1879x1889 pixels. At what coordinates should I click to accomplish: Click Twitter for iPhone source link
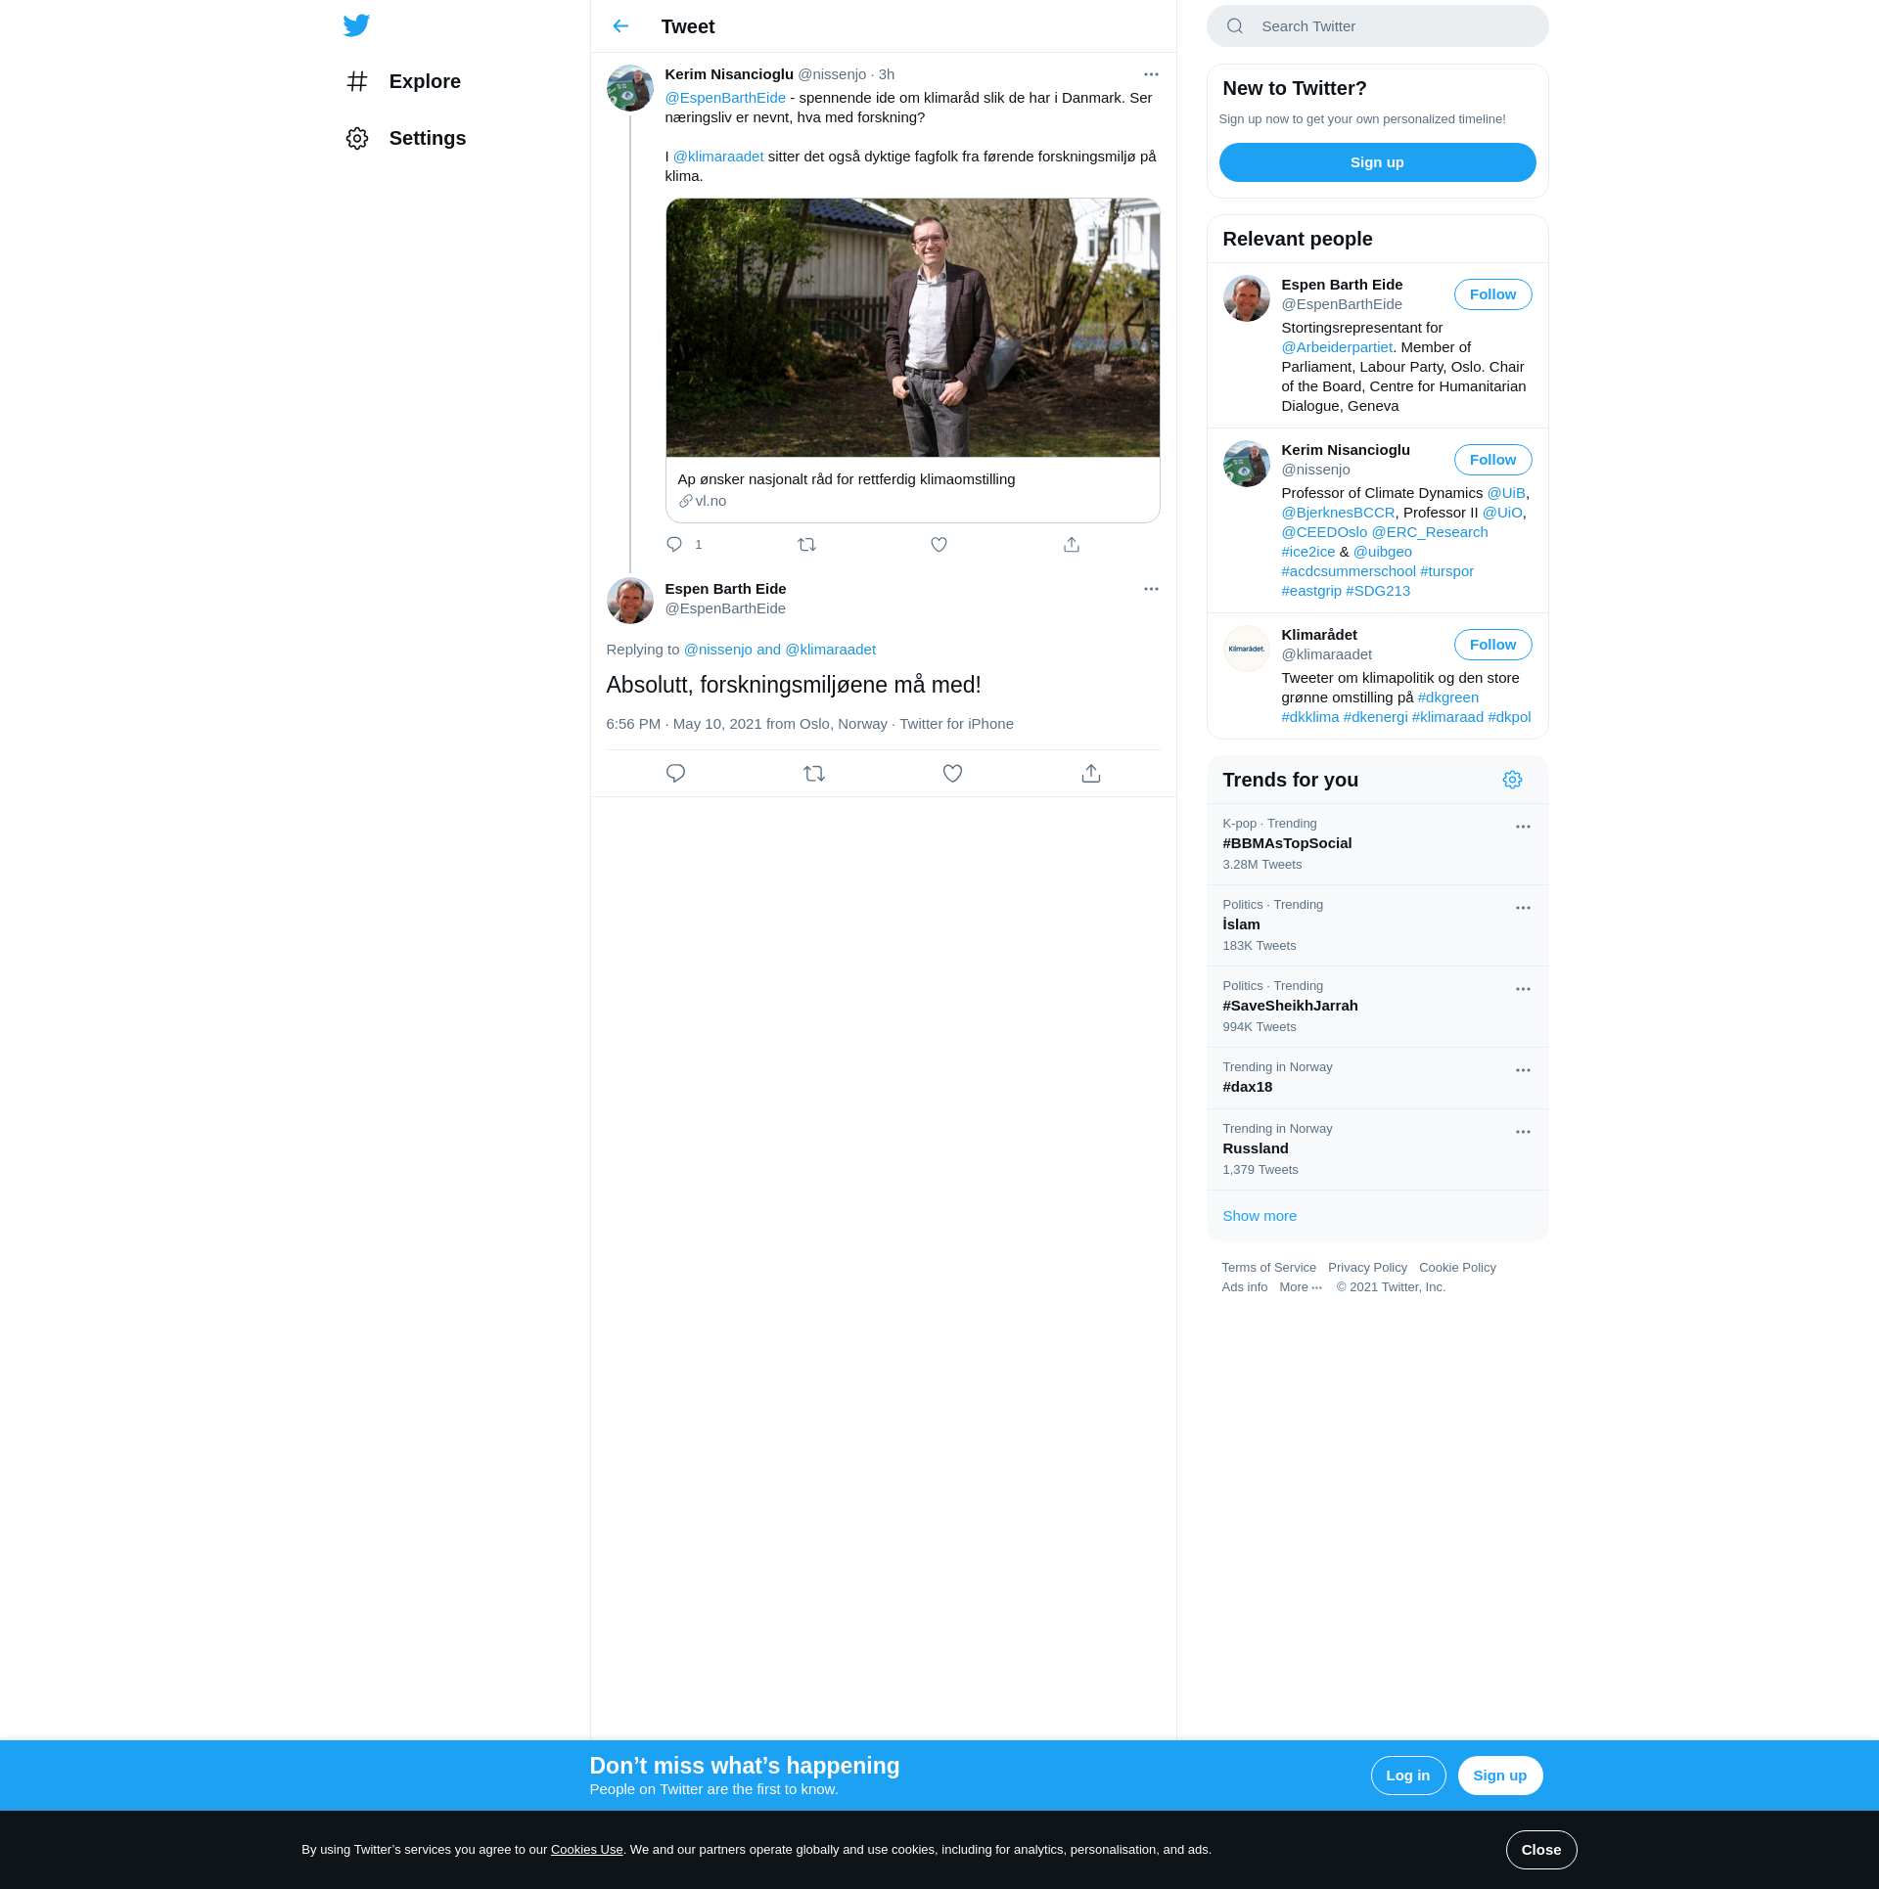tap(956, 724)
